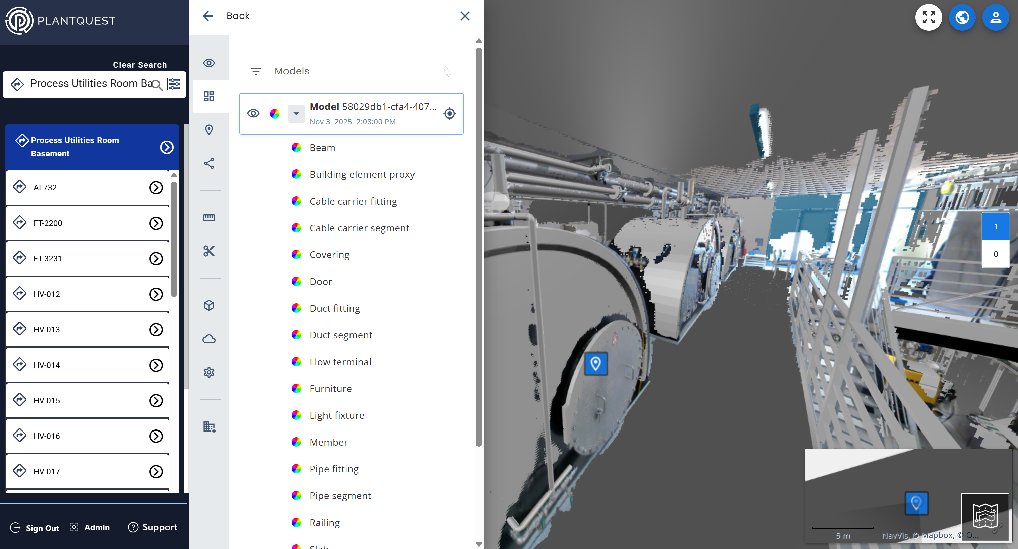Open the measurement ruler tool

coord(209,218)
